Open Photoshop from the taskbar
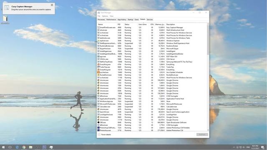The image size is (267, 150). [44, 147]
